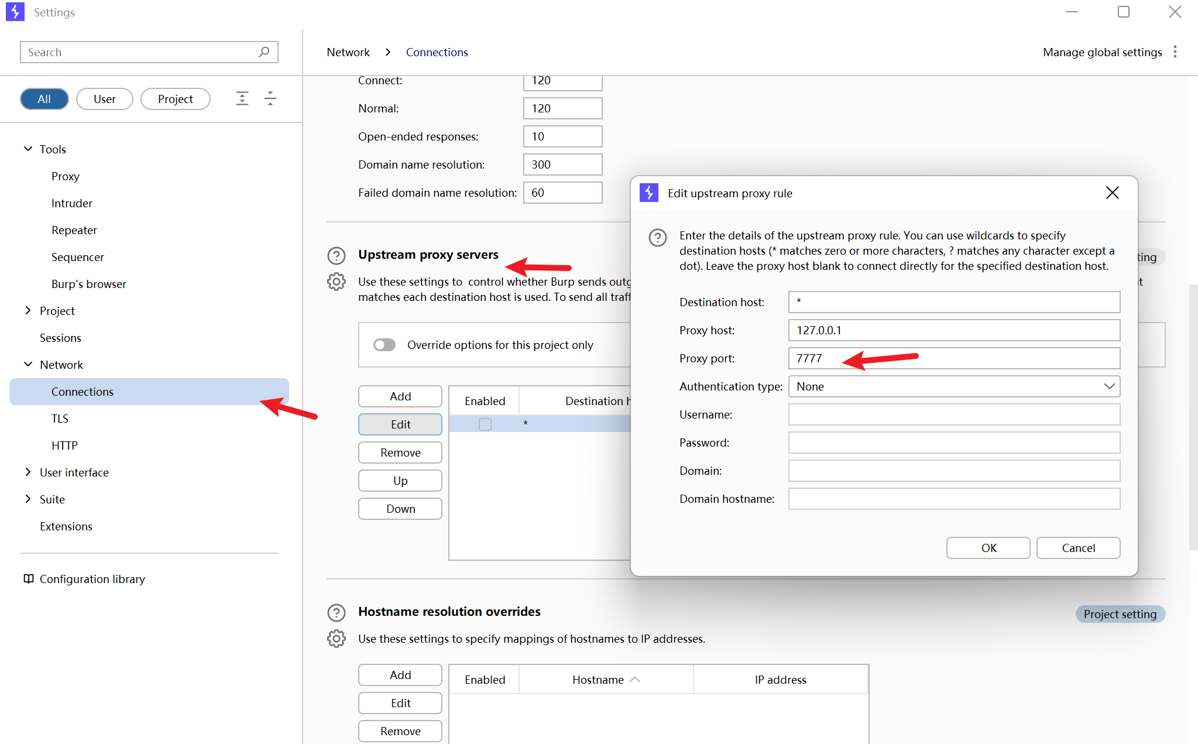Close the Edit upstream proxy rule dialog
The image size is (1198, 744).
[x=1113, y=193]
